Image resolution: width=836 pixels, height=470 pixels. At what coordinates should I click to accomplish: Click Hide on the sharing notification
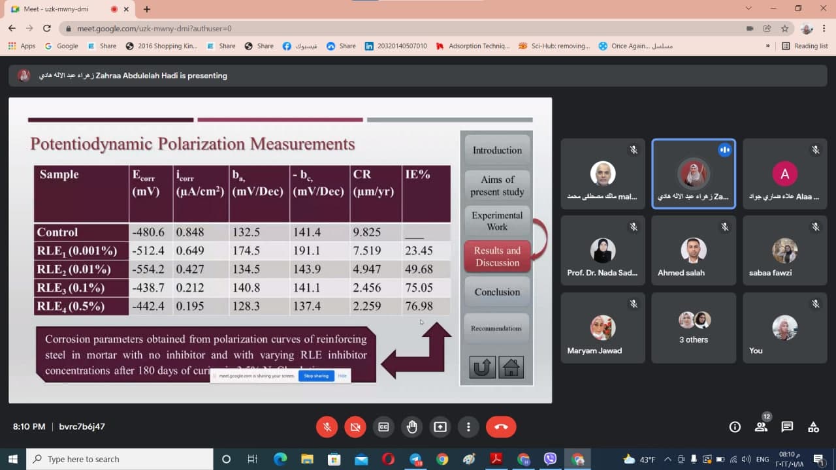tap(342, 376)
